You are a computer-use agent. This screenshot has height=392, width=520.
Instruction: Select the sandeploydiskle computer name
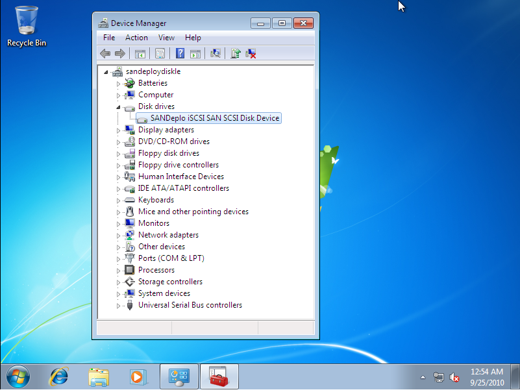[x=153, y=71]
